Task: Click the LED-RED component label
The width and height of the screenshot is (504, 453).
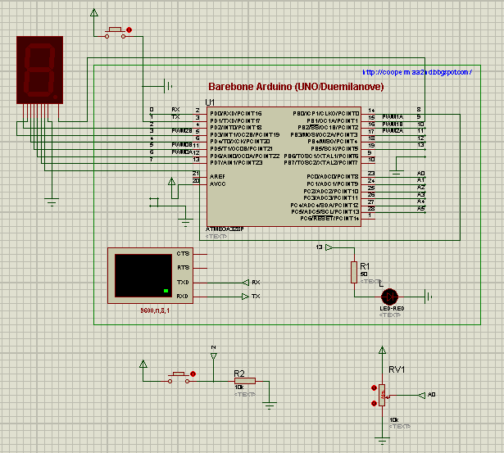Action: [x=392, y=309]
